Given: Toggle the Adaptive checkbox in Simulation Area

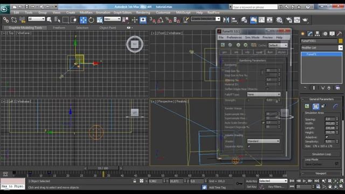Looking at the screenshot, I should click(327, 137).
